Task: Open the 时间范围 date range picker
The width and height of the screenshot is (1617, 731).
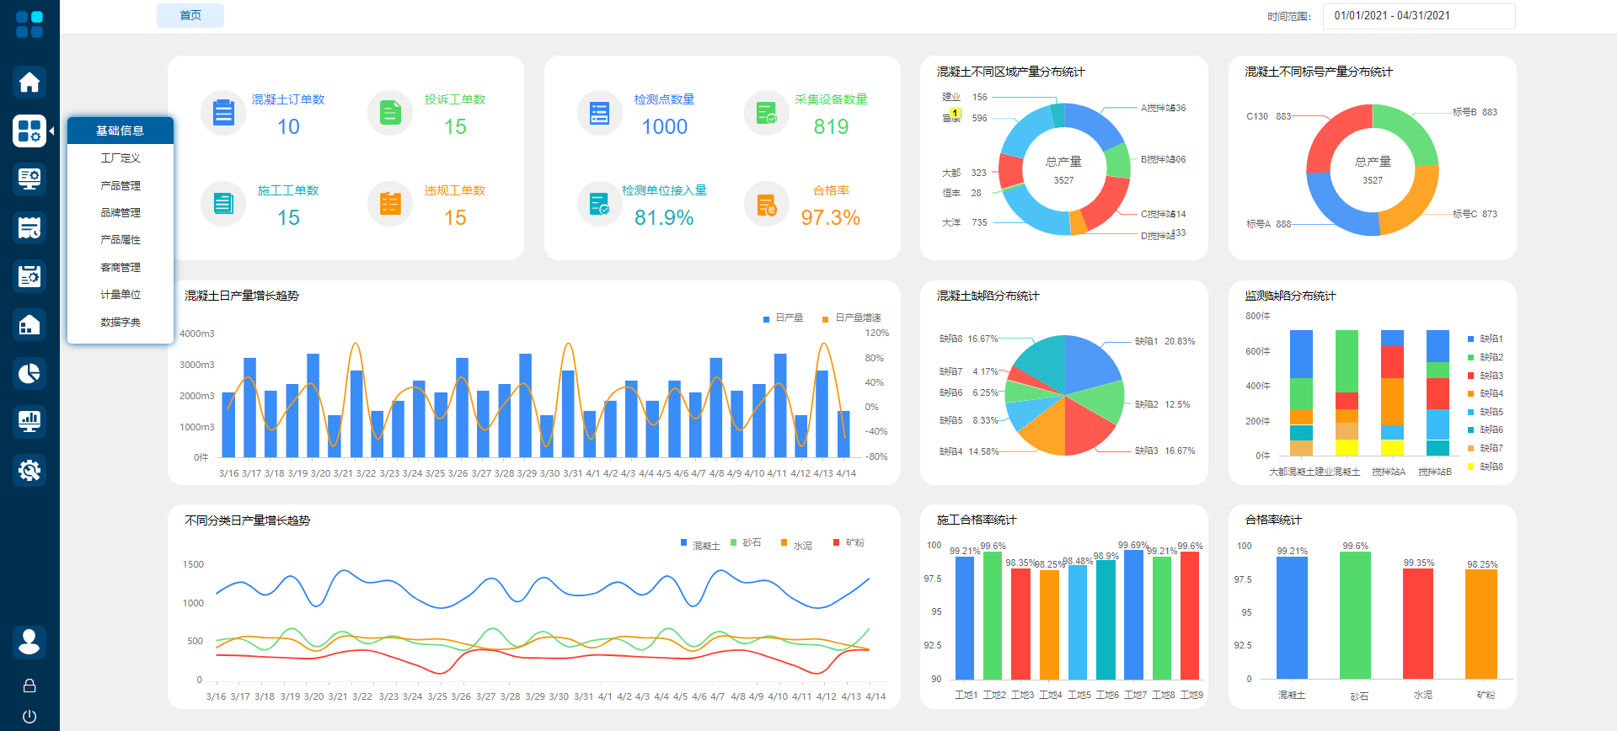Action: click(x=1418, y=16)
